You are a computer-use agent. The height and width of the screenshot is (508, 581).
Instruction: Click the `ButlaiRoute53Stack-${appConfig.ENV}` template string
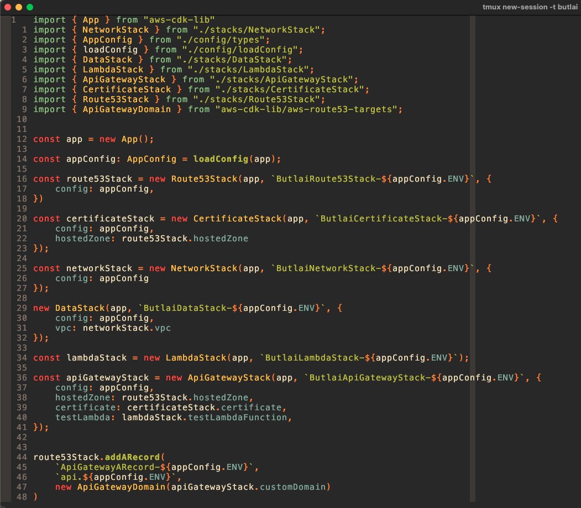pos(373,179)
